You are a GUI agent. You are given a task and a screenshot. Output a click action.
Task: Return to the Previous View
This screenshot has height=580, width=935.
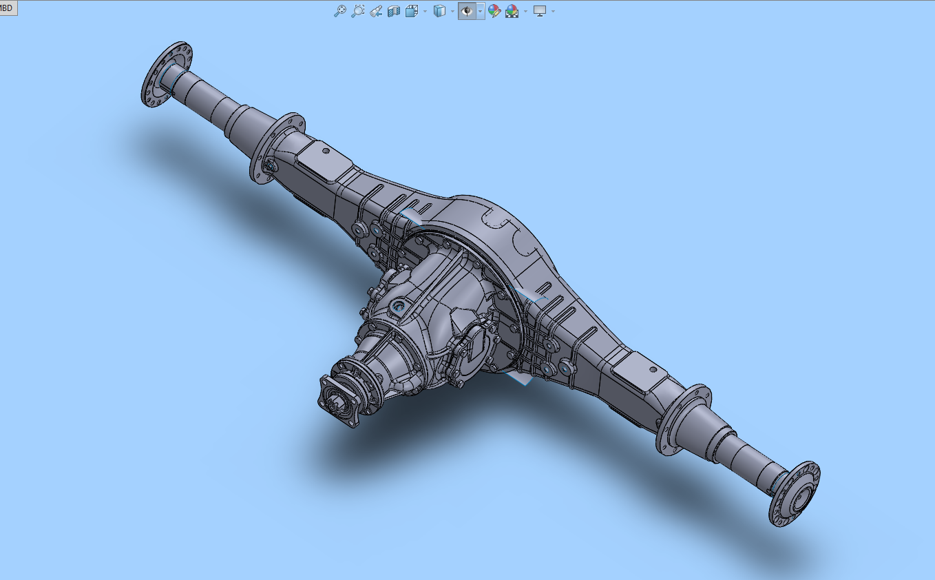(x=376, y=11)
